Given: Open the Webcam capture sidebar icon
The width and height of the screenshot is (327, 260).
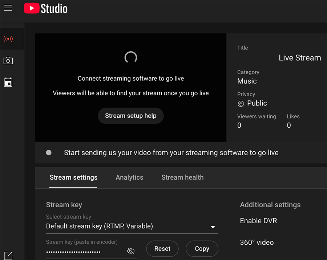Looking at the screenshot, I should pos(8,60).
